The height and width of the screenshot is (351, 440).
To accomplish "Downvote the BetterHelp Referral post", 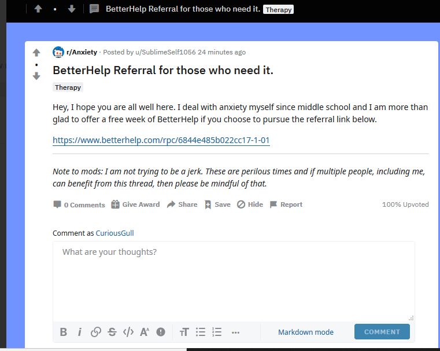I will click(36, 76).
